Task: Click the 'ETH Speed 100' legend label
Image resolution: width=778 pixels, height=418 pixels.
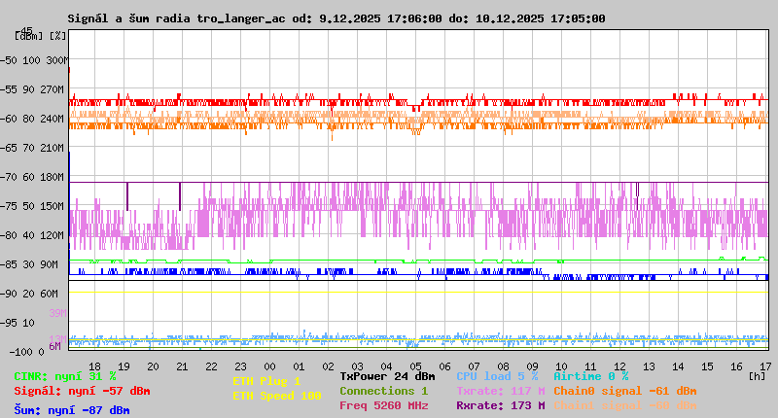Action: 277,397
